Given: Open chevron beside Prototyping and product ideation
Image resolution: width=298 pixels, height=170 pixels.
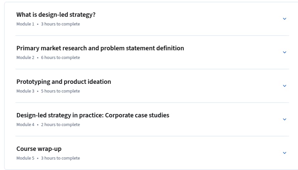Looking at the screenshot, I should (x=285, y=86).
